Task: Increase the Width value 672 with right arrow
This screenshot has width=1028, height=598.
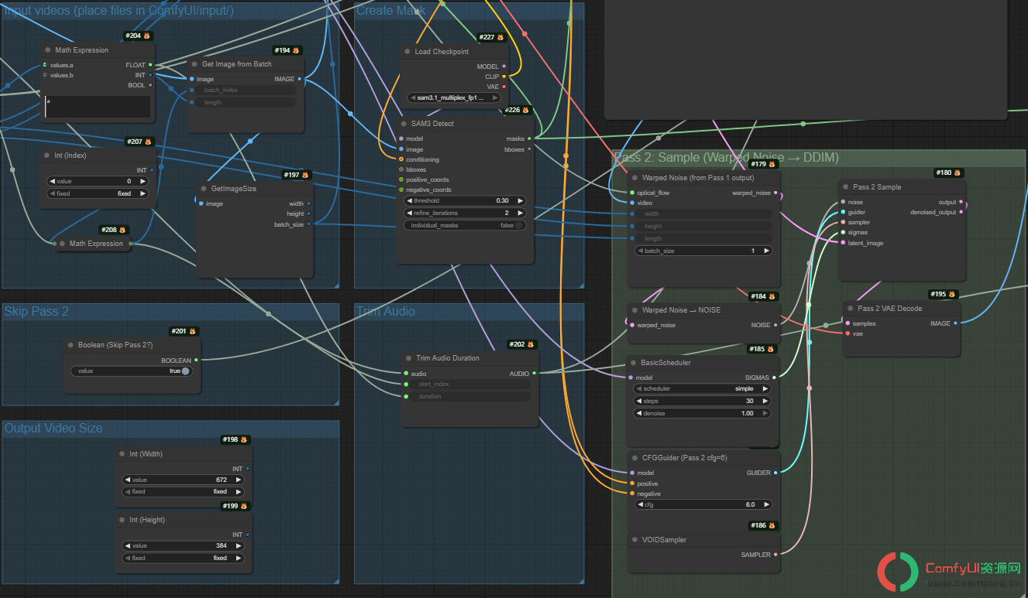Action: pyautogui.click(x=239, y=480)
